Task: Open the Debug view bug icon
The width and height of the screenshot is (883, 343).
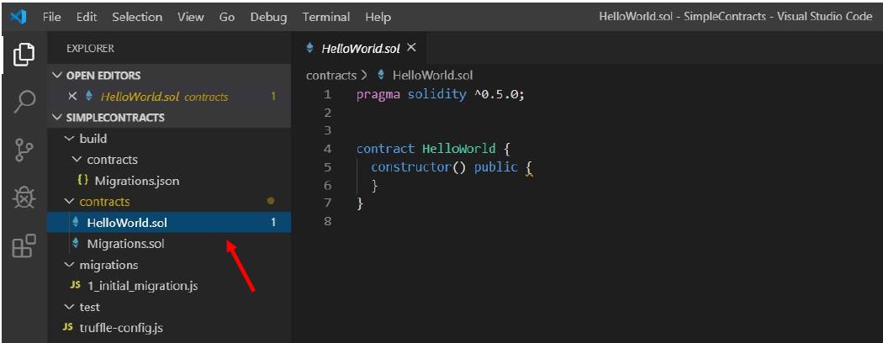Action: point(24,197)
